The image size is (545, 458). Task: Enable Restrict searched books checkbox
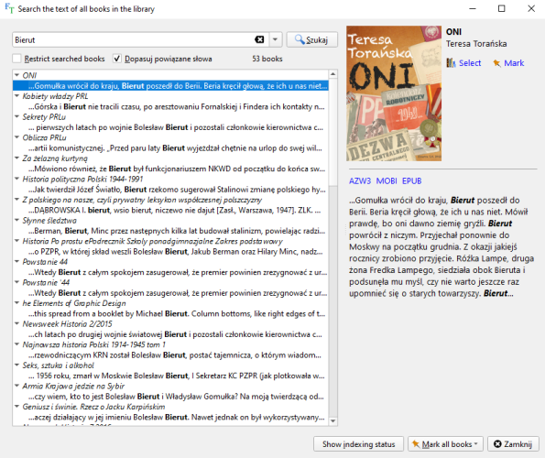tap(16, 59)
